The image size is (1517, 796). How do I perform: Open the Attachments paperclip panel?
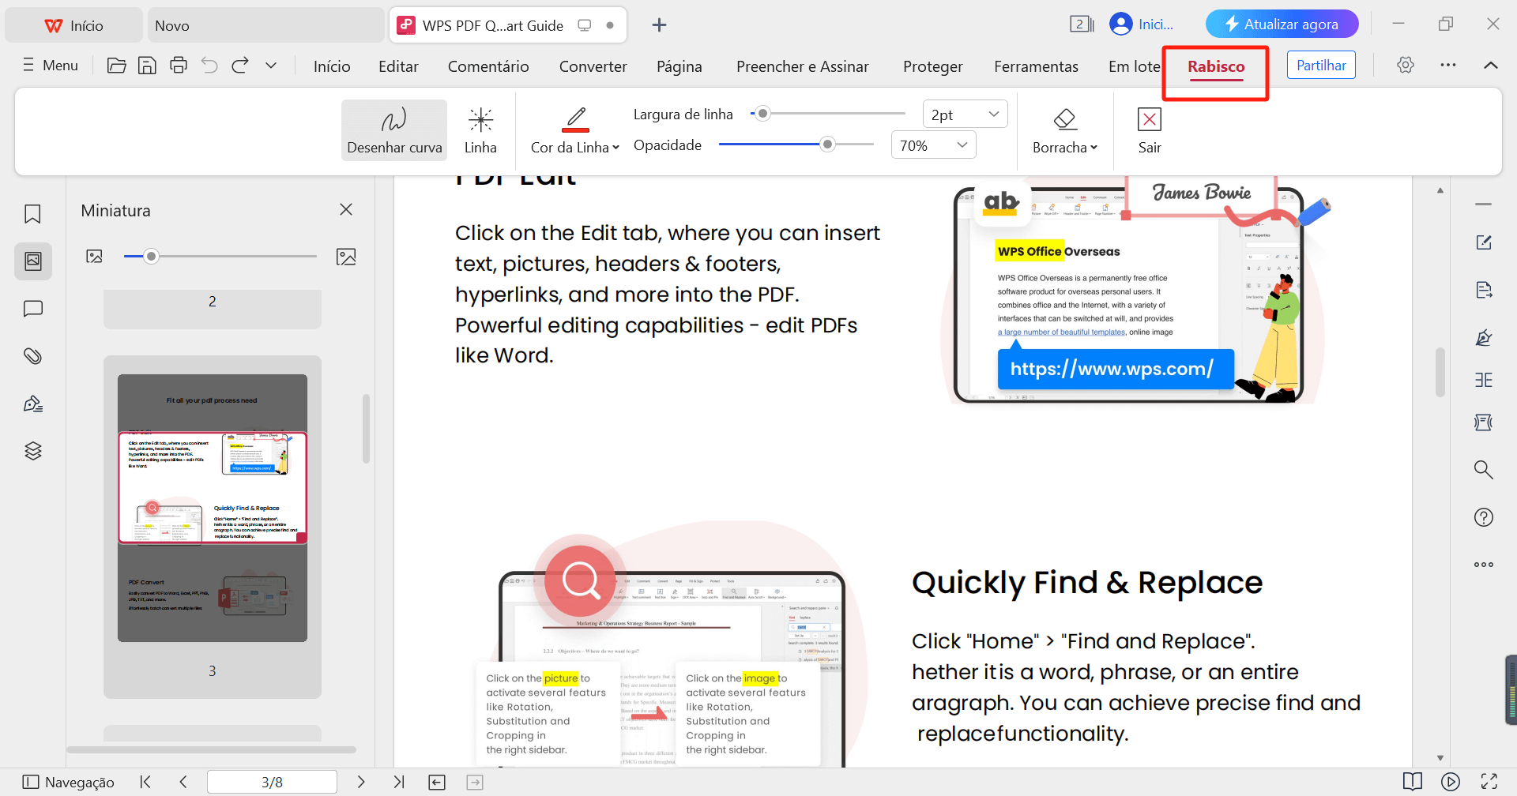point(32,355)
